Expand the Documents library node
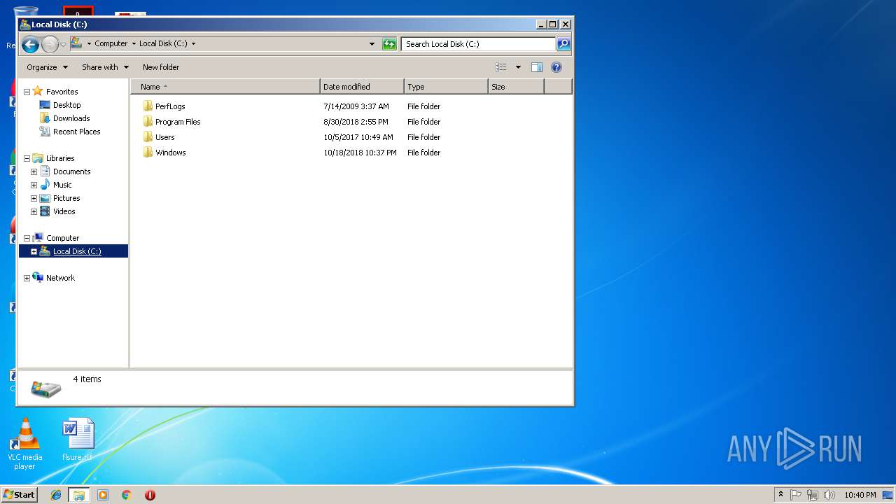This screenshot has height=504, width=896. [34, 171]
